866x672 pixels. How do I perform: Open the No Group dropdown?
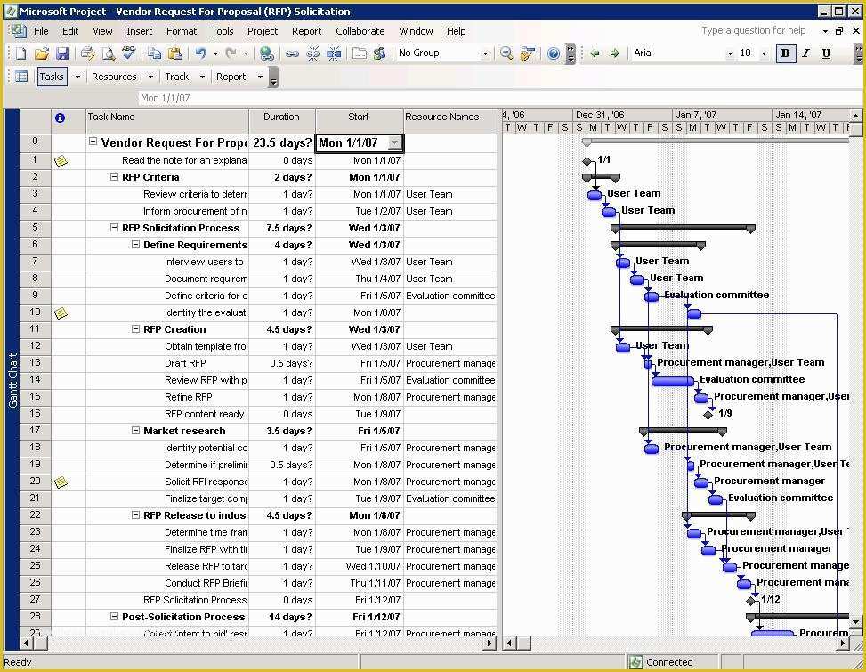point(487,53)
